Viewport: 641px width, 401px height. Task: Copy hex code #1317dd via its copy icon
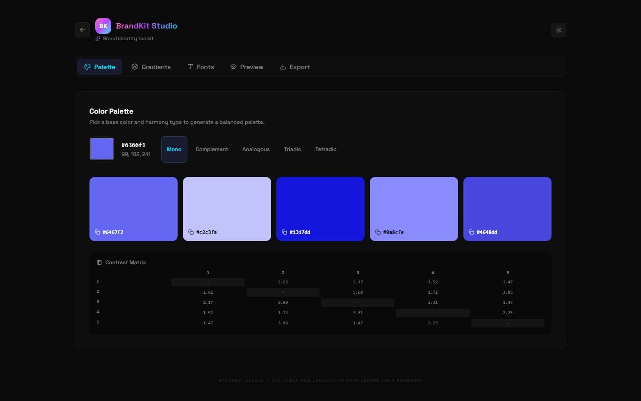[x=284, y=232]
